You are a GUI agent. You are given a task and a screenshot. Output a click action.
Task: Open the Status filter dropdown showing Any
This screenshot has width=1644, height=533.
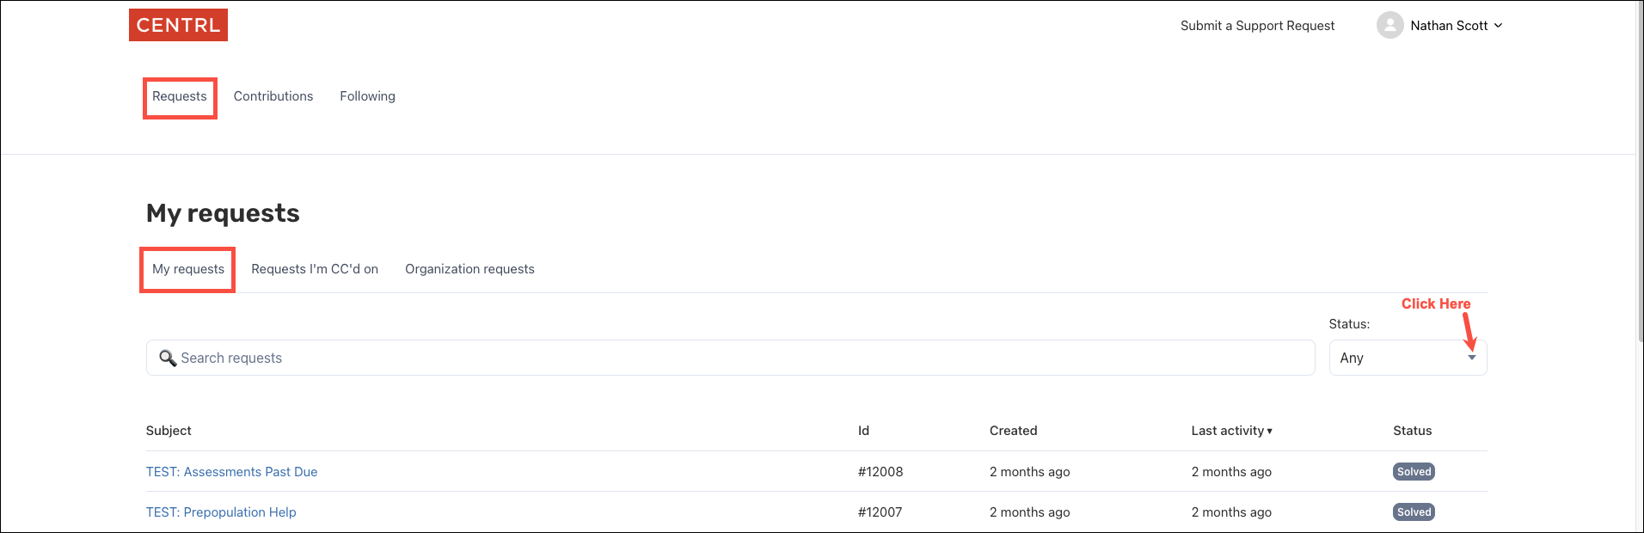1407,358
